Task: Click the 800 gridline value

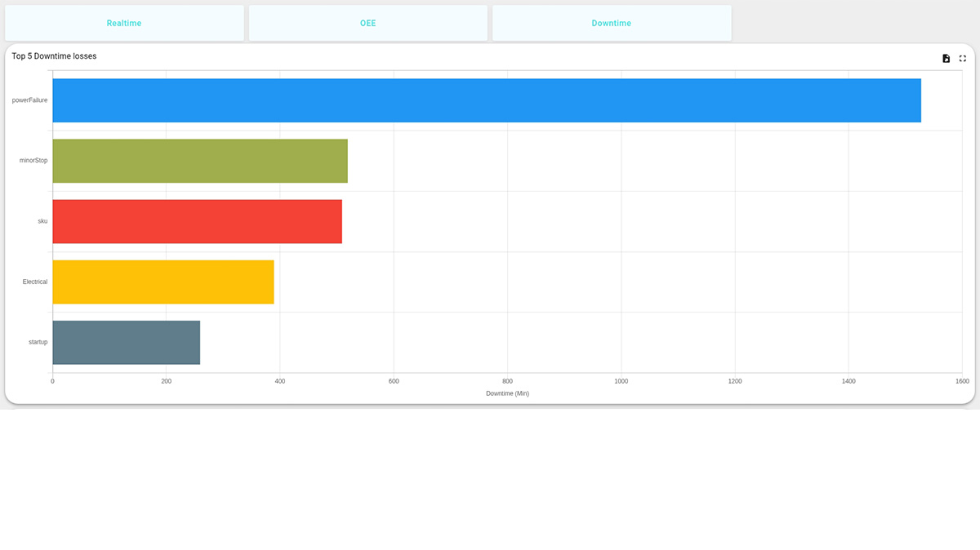Action: [x=507, y=380]
